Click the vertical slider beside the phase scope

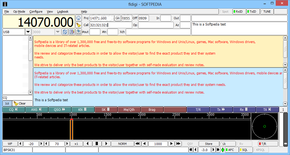pos(286,129)
